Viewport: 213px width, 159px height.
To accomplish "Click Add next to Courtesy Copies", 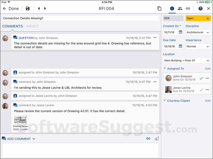I will 207,101.
